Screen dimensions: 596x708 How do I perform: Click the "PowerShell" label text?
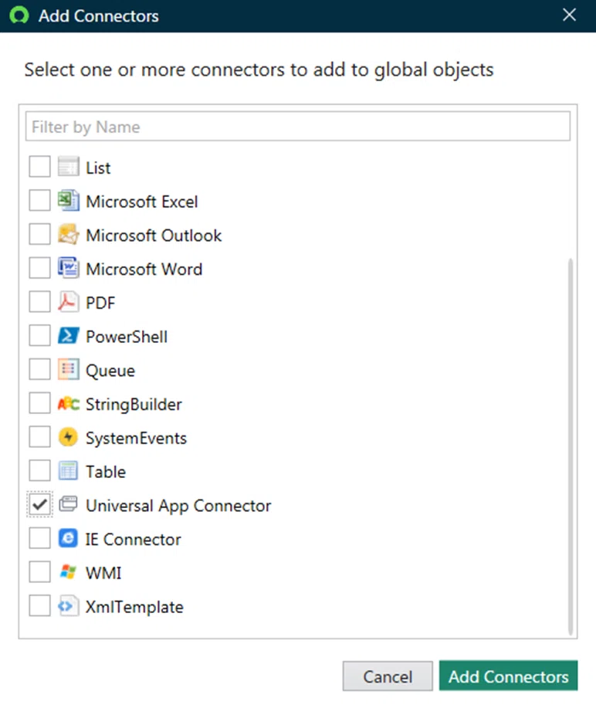127,337
